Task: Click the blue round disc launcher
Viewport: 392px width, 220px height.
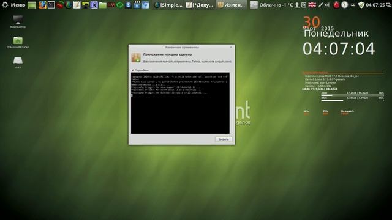Action: [128, 5]
